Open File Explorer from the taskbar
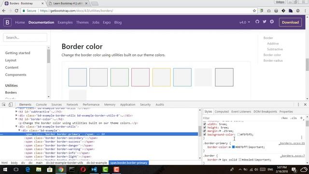Viewport: 309px width, 174px height. tap(39, 170)
